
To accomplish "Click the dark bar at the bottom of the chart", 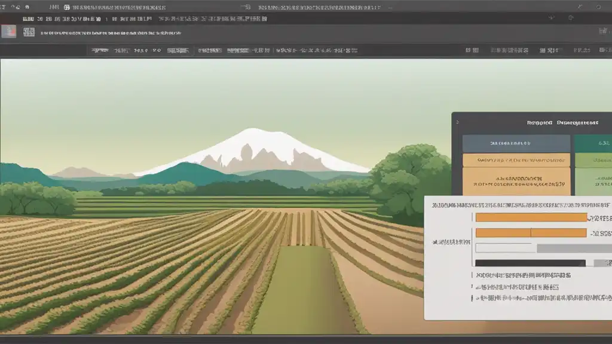I will [530, 263].
